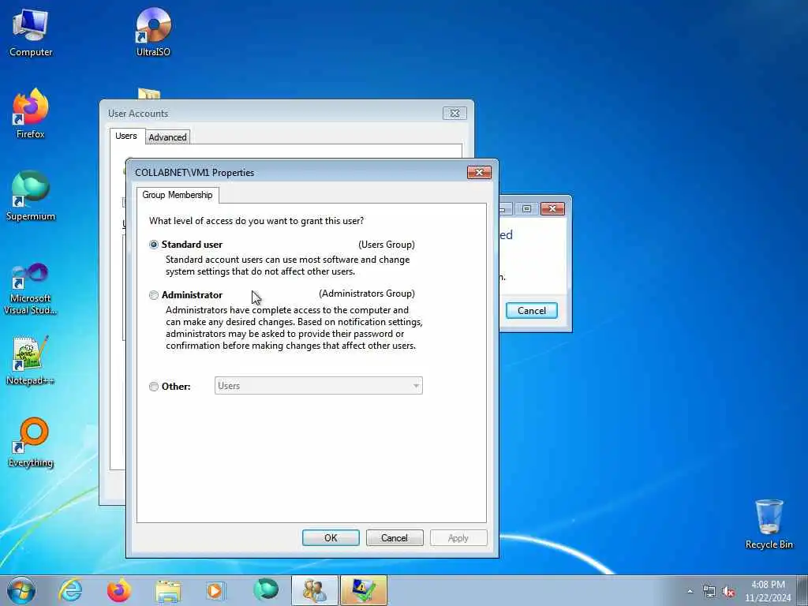Click Cancel in the background window
The height and width of the screenshot is (606, 808).
(531, 311)
